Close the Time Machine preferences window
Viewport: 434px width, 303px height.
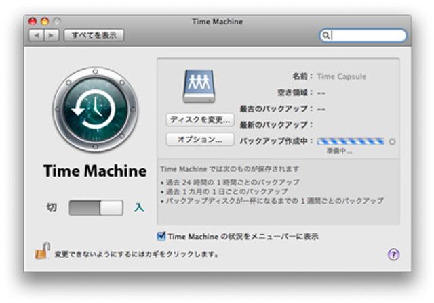pos(32,22)
